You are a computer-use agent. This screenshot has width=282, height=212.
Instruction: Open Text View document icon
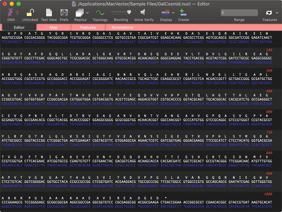click(49, 13)
